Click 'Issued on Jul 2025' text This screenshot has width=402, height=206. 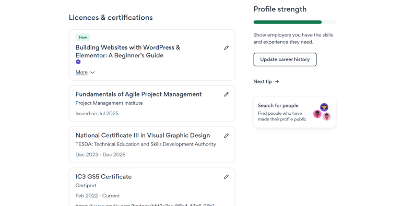97,114
